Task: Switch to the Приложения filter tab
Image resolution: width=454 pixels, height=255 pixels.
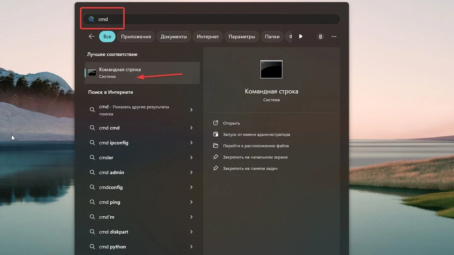Action: point(136,37)
